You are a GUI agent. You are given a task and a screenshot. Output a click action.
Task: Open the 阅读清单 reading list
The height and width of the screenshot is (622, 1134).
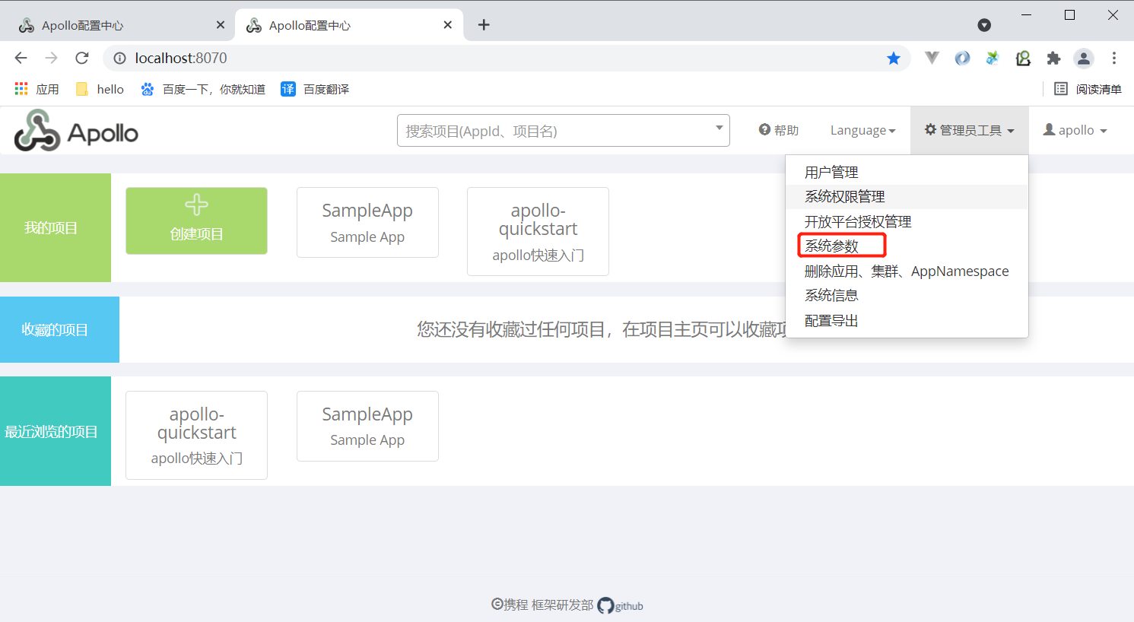1088,89
